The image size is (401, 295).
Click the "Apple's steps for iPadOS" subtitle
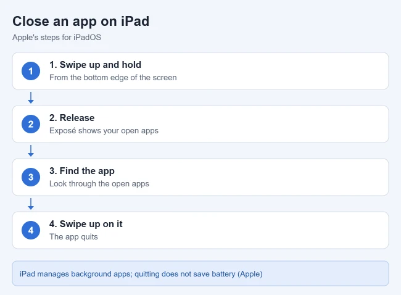pyautogui.click(x=57, y=38)
